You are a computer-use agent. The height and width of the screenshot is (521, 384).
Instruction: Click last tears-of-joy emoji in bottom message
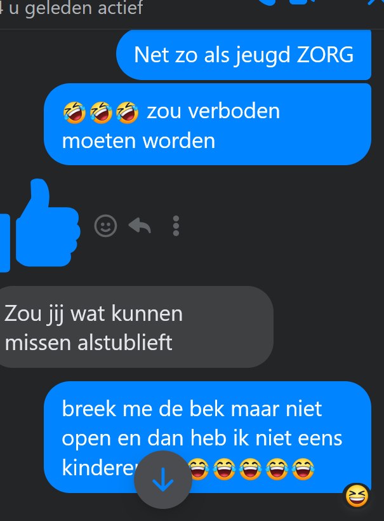click(x=303, y=469)
